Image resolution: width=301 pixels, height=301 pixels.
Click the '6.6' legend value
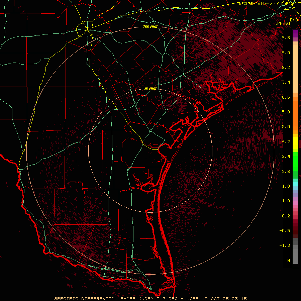click(x=286, y=97)
